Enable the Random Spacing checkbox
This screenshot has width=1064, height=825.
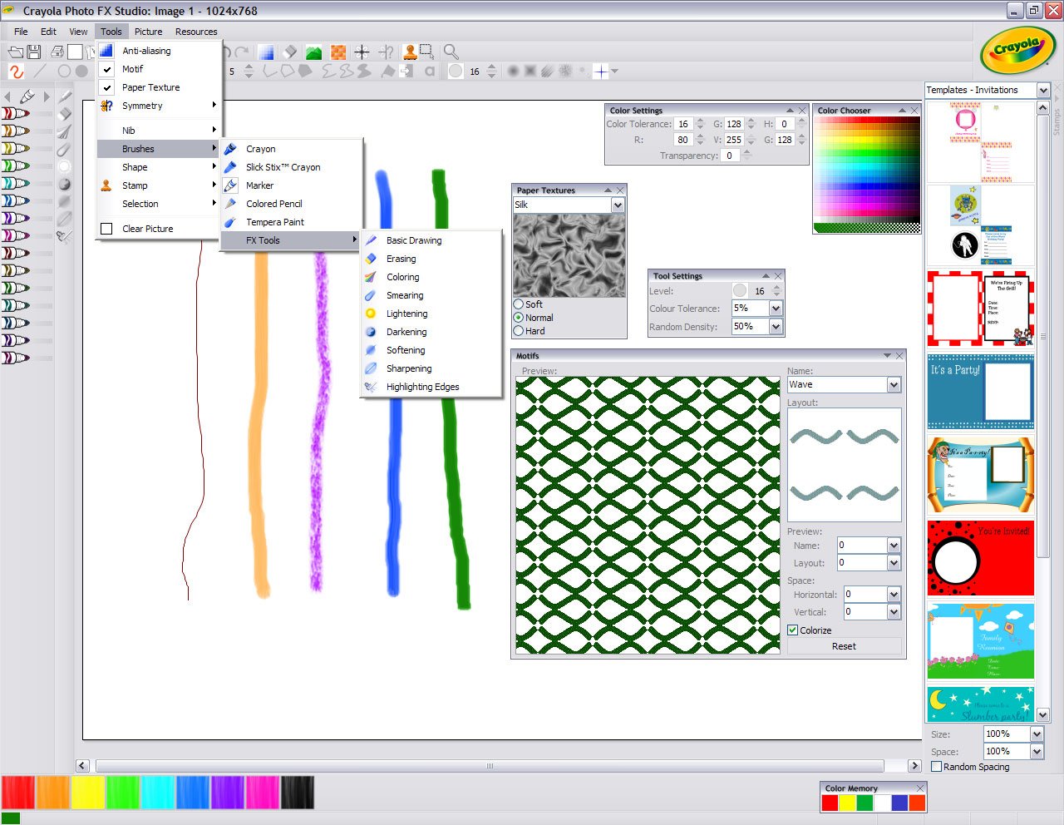pyautogui.click(x=937, y=767)
